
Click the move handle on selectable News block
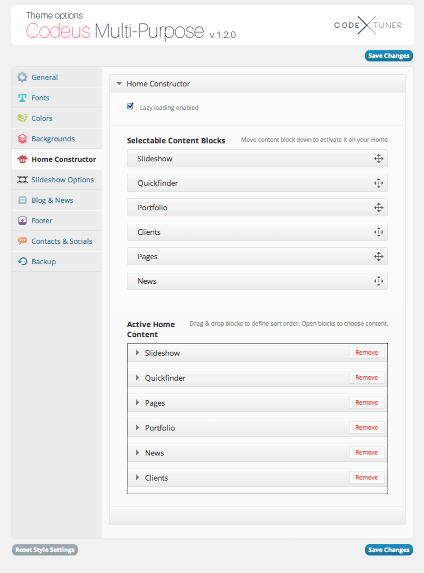click(378, 281)
